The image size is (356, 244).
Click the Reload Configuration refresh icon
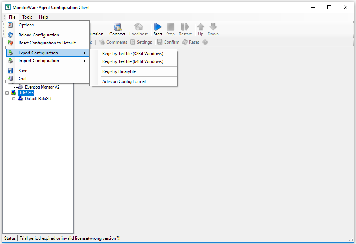[x=10, y=35]
